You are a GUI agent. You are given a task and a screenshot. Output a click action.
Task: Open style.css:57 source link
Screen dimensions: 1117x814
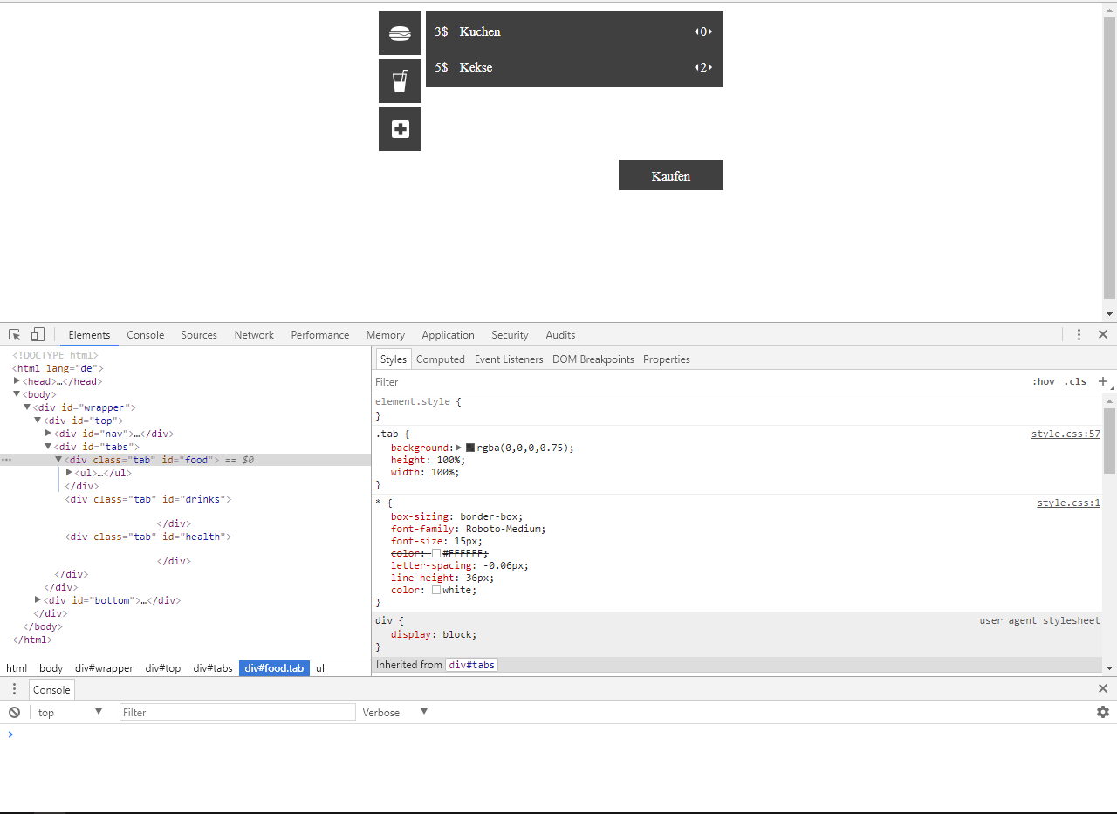pos(1066,434)
